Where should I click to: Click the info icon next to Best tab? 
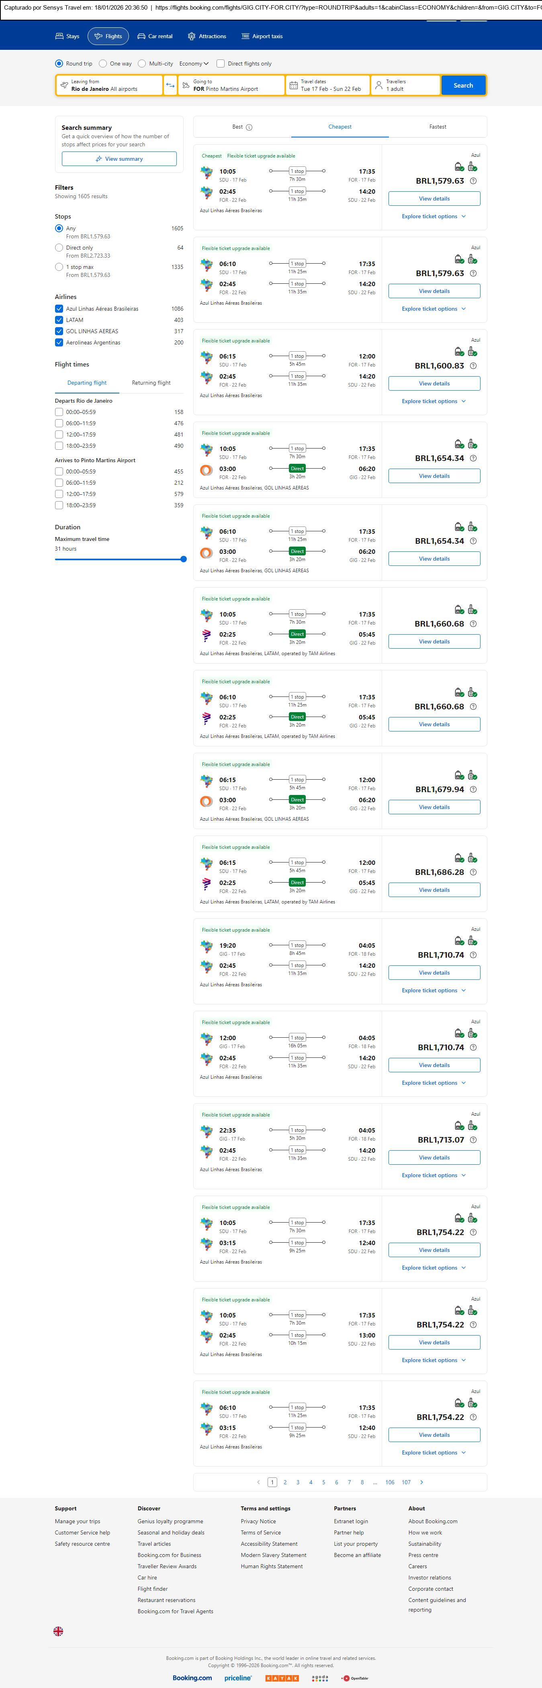249,127
